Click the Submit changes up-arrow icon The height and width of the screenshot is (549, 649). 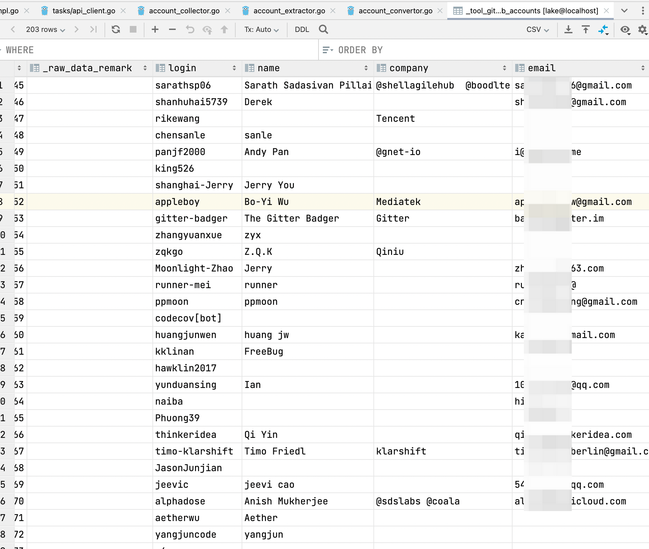[x=224, y=30]
